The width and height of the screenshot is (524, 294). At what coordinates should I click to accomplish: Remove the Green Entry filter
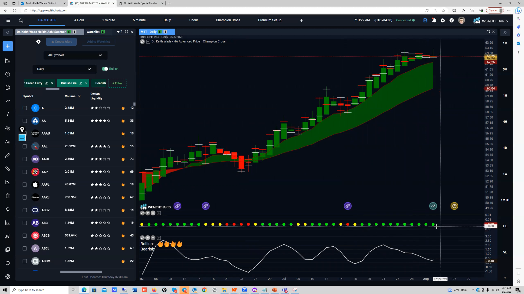pos(52,83)
